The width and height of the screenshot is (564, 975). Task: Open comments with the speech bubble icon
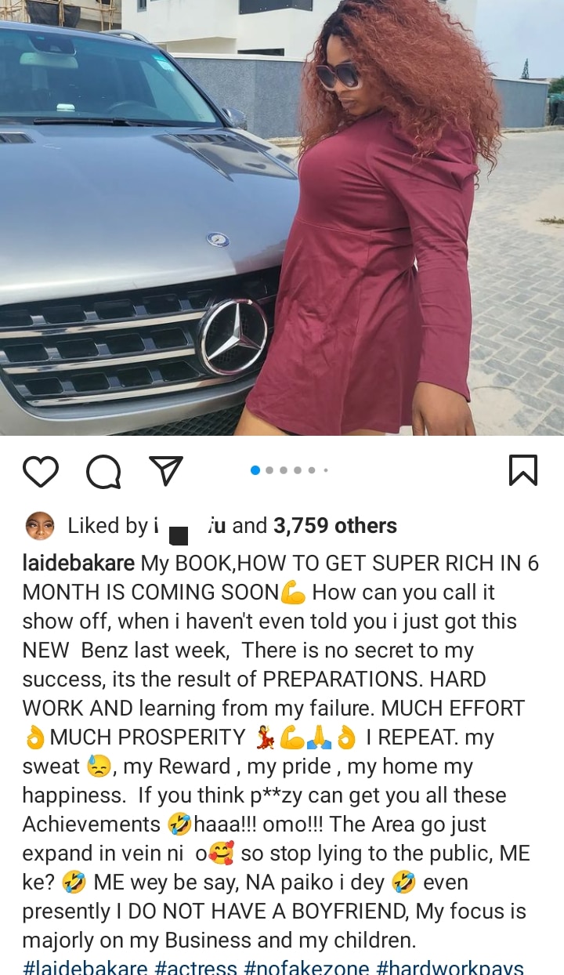pyautogui.click(x=103, y=470)
